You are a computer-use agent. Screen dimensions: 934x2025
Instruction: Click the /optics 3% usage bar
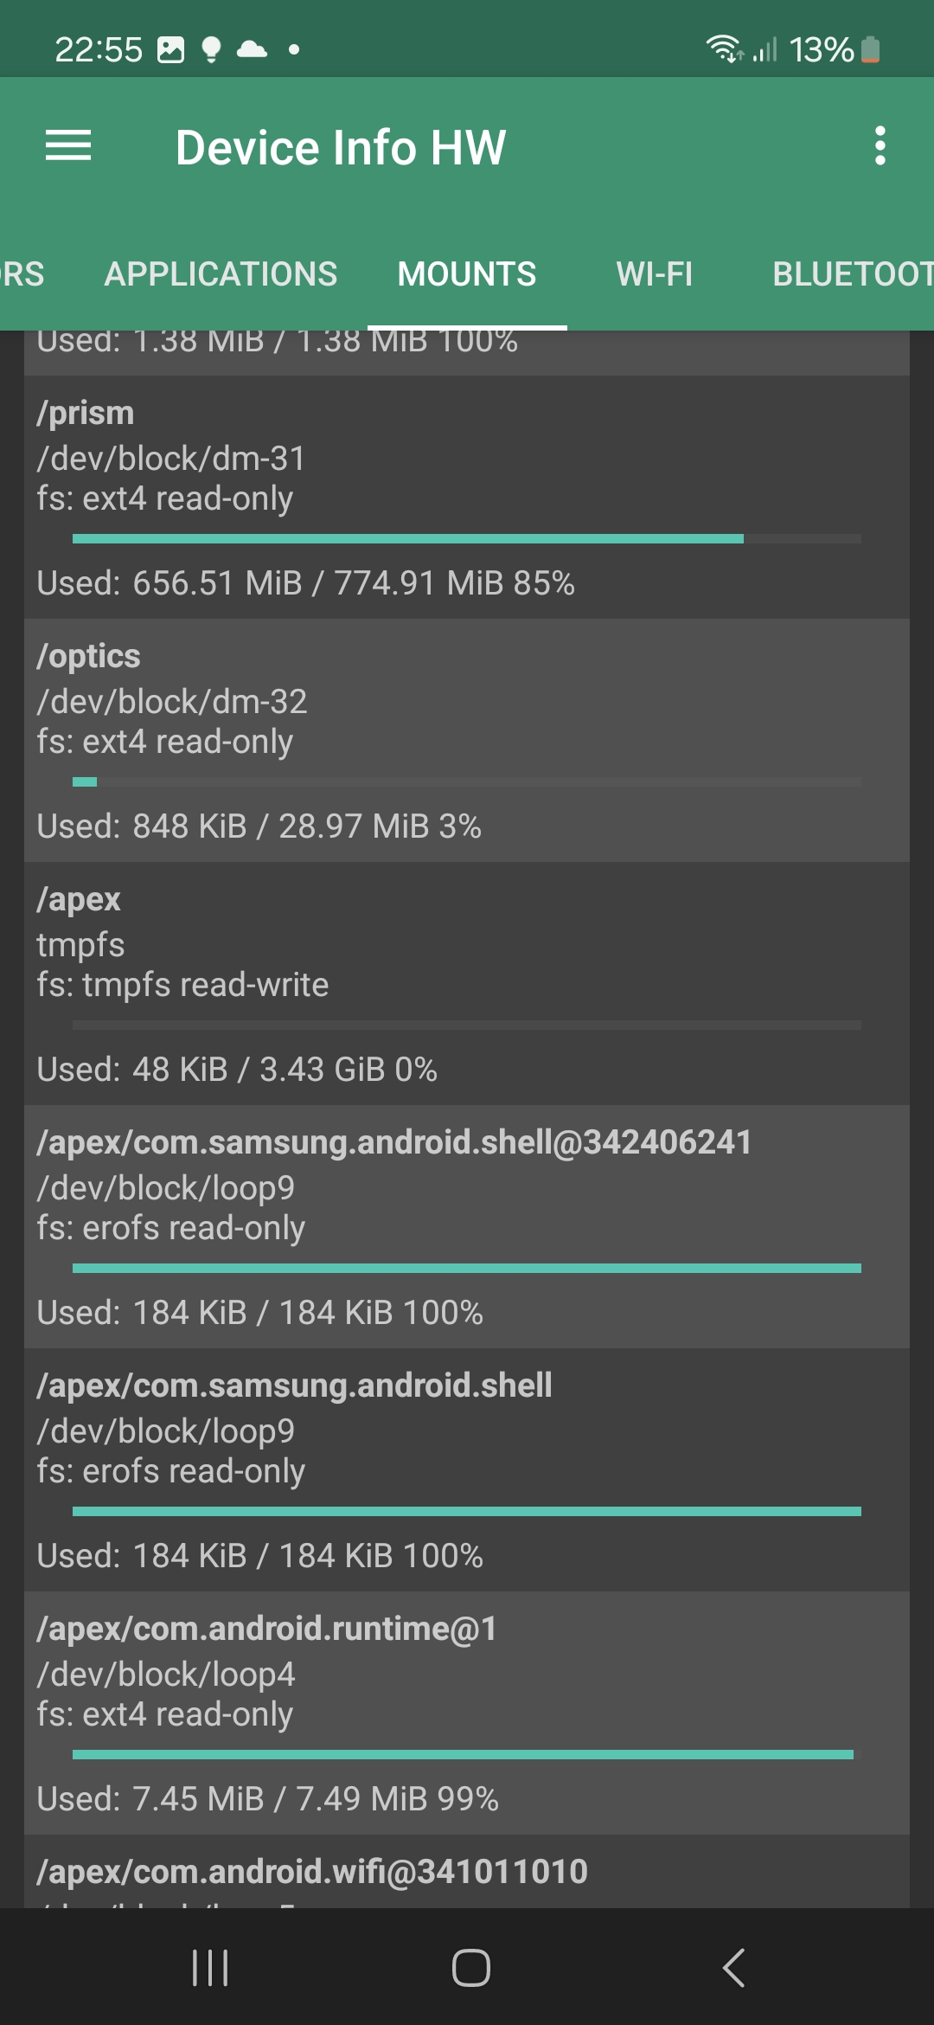coord(467,782)
